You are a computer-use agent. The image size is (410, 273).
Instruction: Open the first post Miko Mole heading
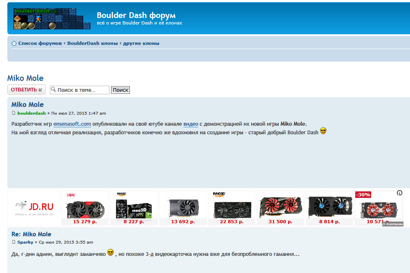point(27,104)
